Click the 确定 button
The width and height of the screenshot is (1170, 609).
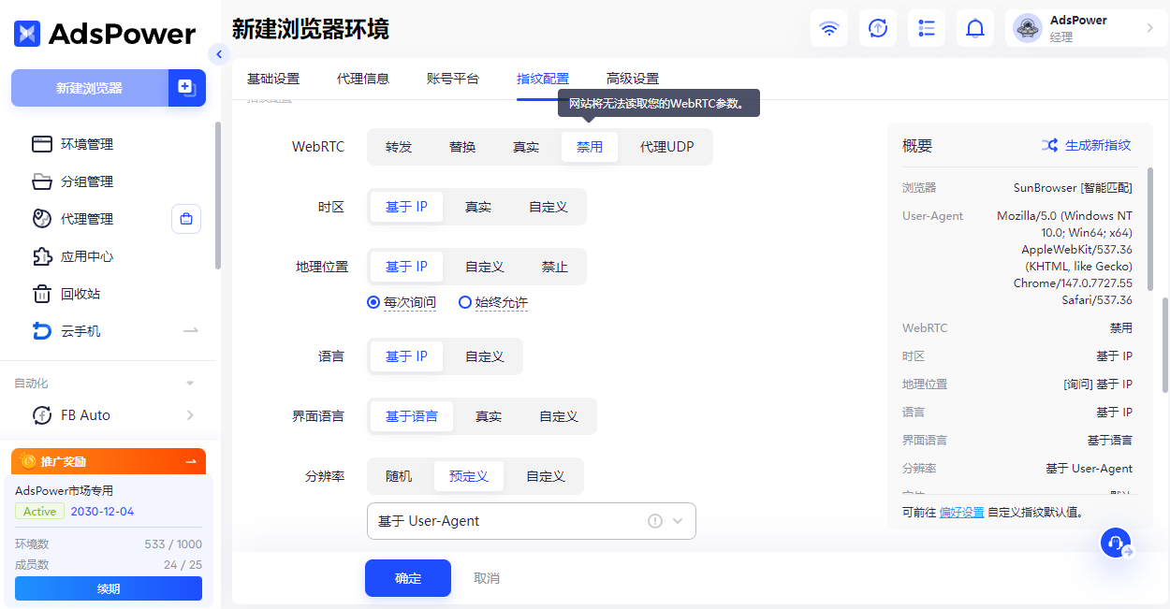[408, 578]
